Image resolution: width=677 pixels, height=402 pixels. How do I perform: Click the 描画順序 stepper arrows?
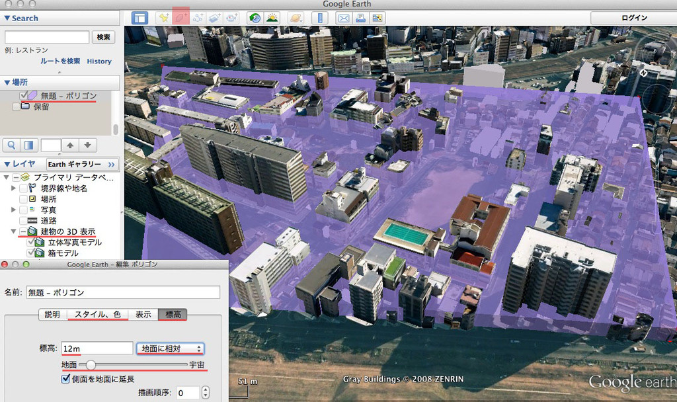[206, 392]
